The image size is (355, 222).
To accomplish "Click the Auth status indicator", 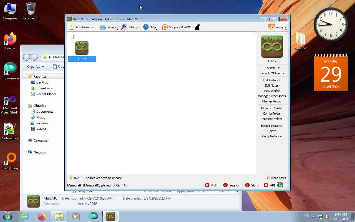I will 212,185.
